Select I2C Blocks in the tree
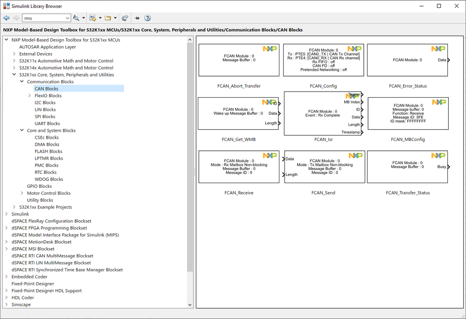Screen dimensions: 466x319 (45, 103)
